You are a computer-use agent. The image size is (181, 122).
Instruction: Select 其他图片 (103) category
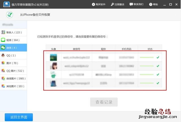click(14, 86)
